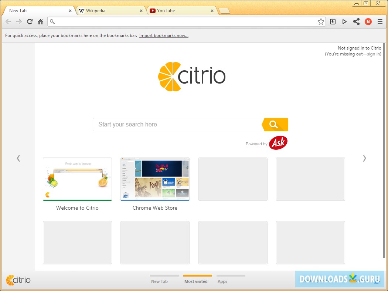The height and width of the screenshot is (291, 388).
Task: Open the Citrio download manager icon
Action: 333,22
